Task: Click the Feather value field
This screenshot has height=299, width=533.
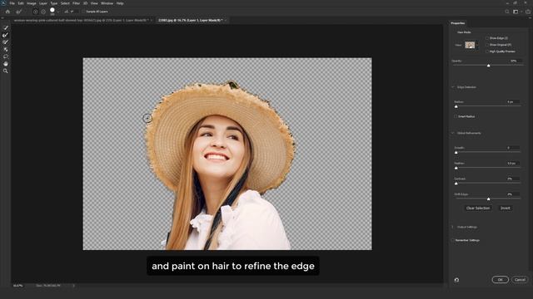Action: coord(513,164)
